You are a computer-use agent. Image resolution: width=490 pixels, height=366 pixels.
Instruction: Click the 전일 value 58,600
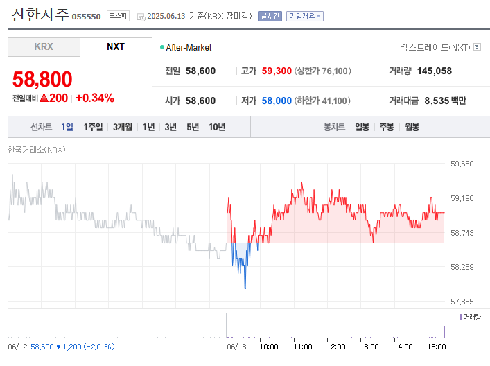pyautogui.click(x=200, y=71)
